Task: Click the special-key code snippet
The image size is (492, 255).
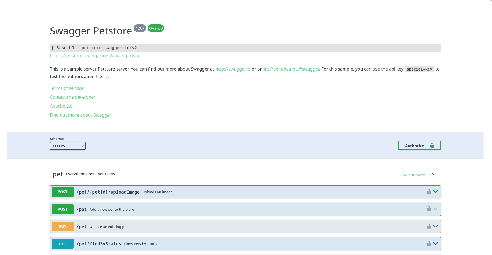Action: tap(420, 69)
